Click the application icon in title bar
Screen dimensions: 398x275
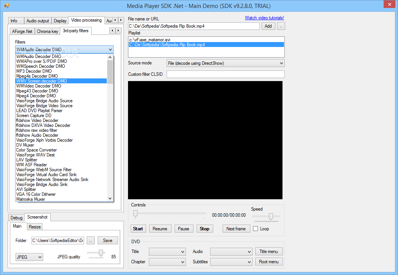[x=6, y=5]
